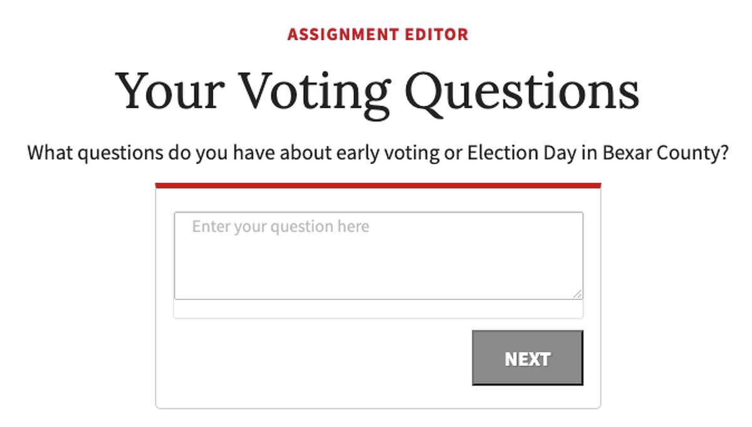752x427 pixels.
Task: Click the red bar atop the form card
Action: click(376, 185)
